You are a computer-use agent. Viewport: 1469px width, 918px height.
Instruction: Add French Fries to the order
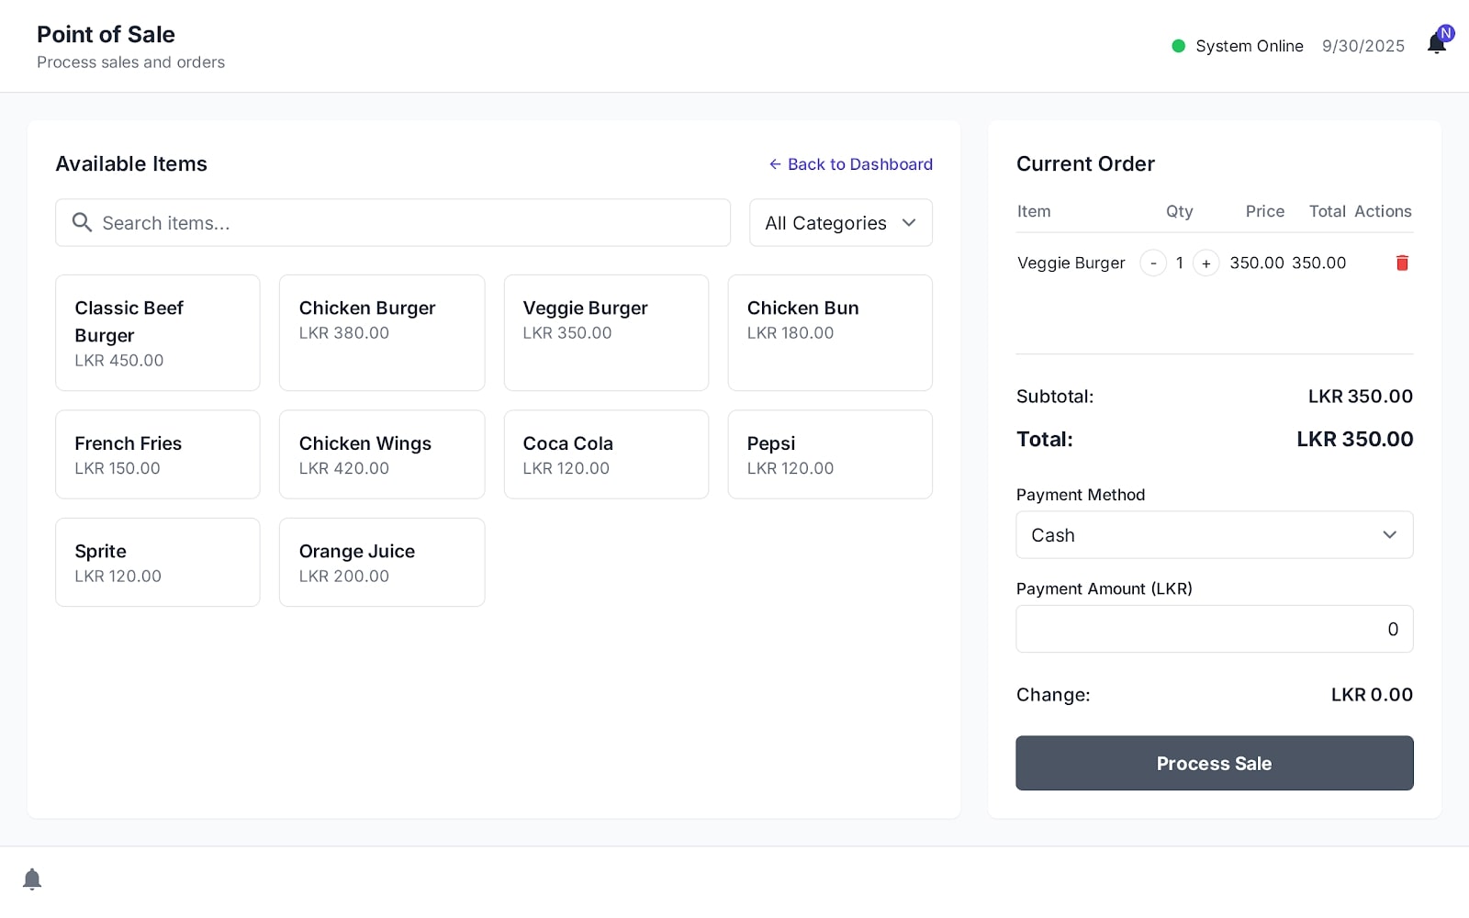coord(158,454)
